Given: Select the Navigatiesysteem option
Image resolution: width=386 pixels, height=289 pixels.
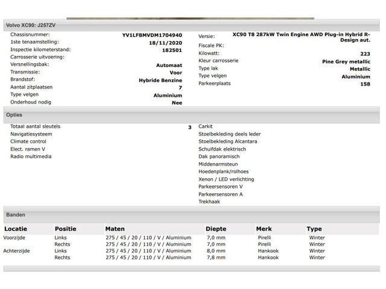Looking at the screenshot, I should (x=31, y=134).
